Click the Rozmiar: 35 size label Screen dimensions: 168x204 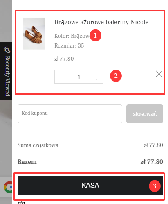pyautogui.click(x=69, y=45)
